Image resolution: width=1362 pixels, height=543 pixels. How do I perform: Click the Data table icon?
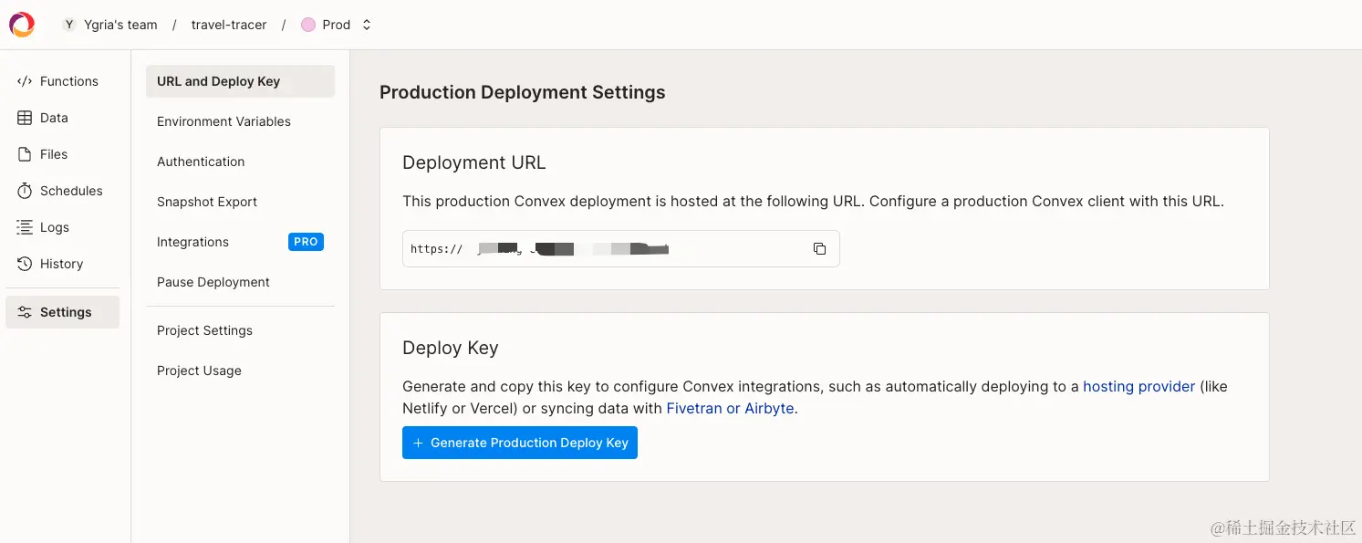click(x=25, y=118)
